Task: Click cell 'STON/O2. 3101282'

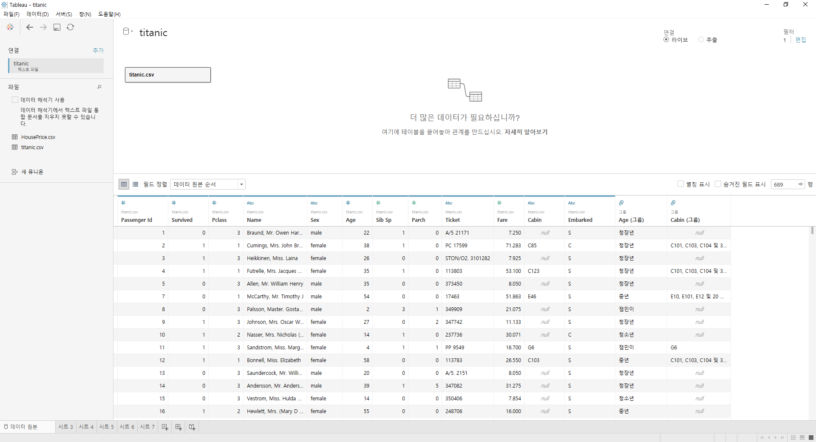Action: 467,258
